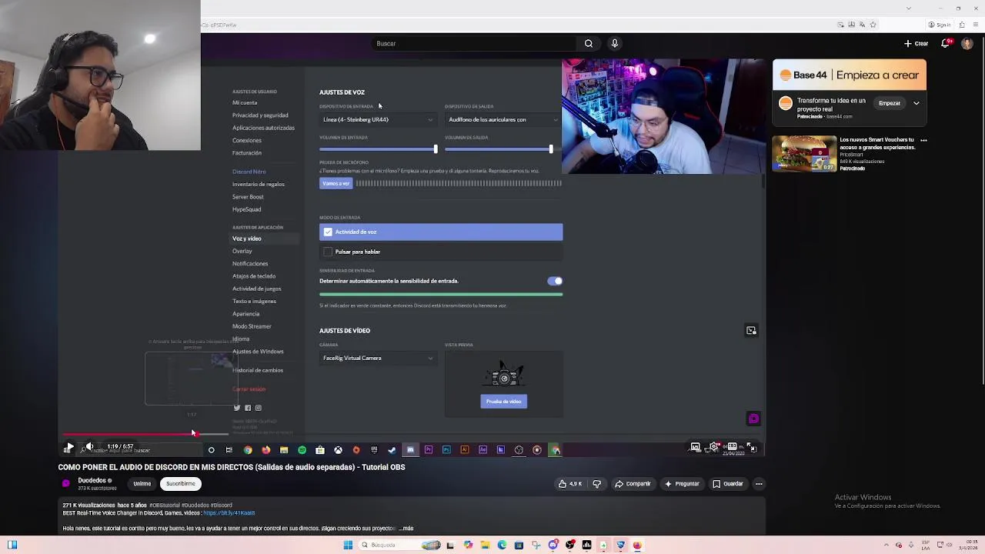This screenshot has height=554, width=985.
Task: Open the Windows Start menu
Action: (348, 545)
